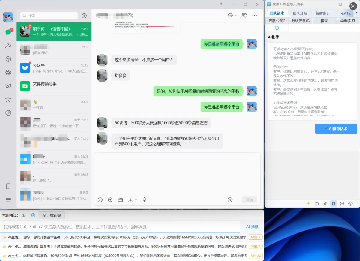Click the voice message icon beside send button

(230, 200)
